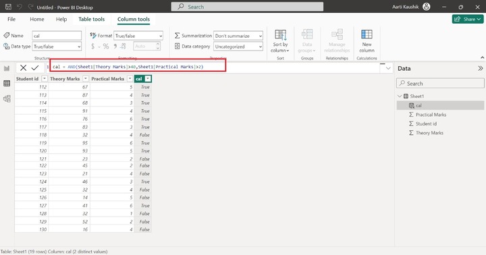
Task: Cancel the formula with the X icon
Action: coord(23,67)
